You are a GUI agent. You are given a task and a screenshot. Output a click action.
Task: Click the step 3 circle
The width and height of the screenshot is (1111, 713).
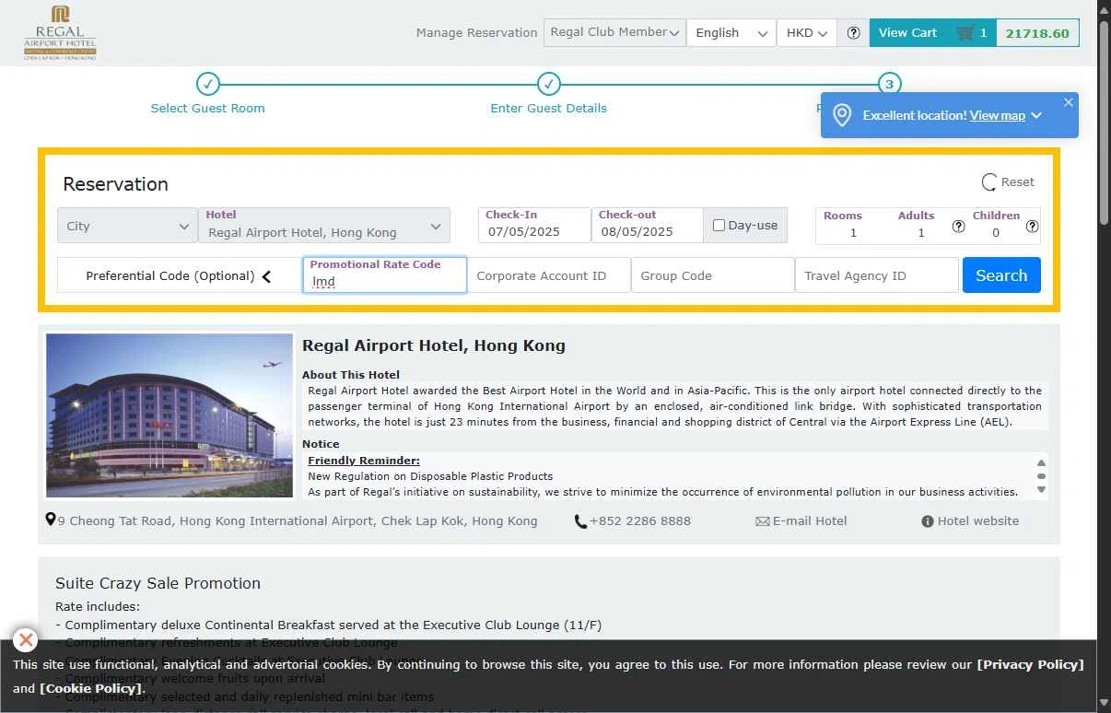(x=889, y=84)
